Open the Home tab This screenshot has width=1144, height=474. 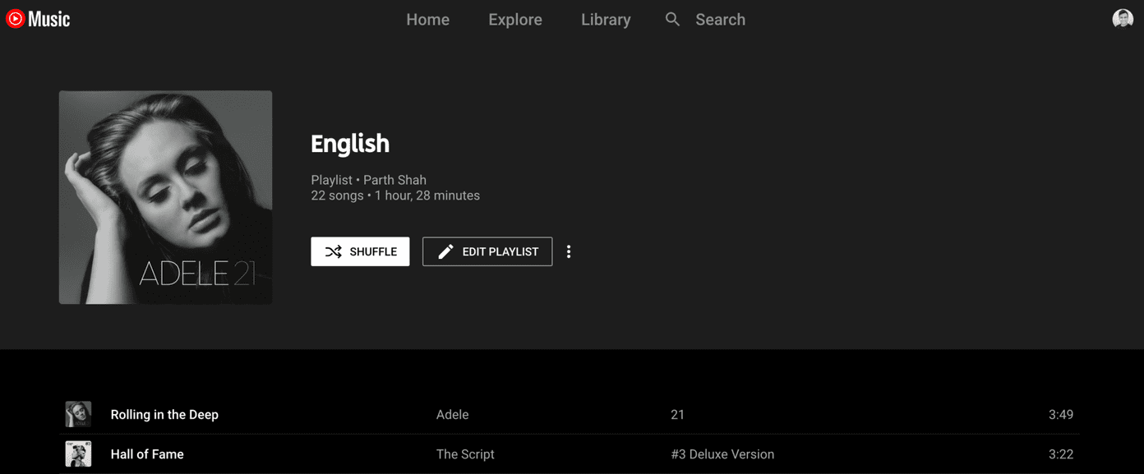point(427,20)
